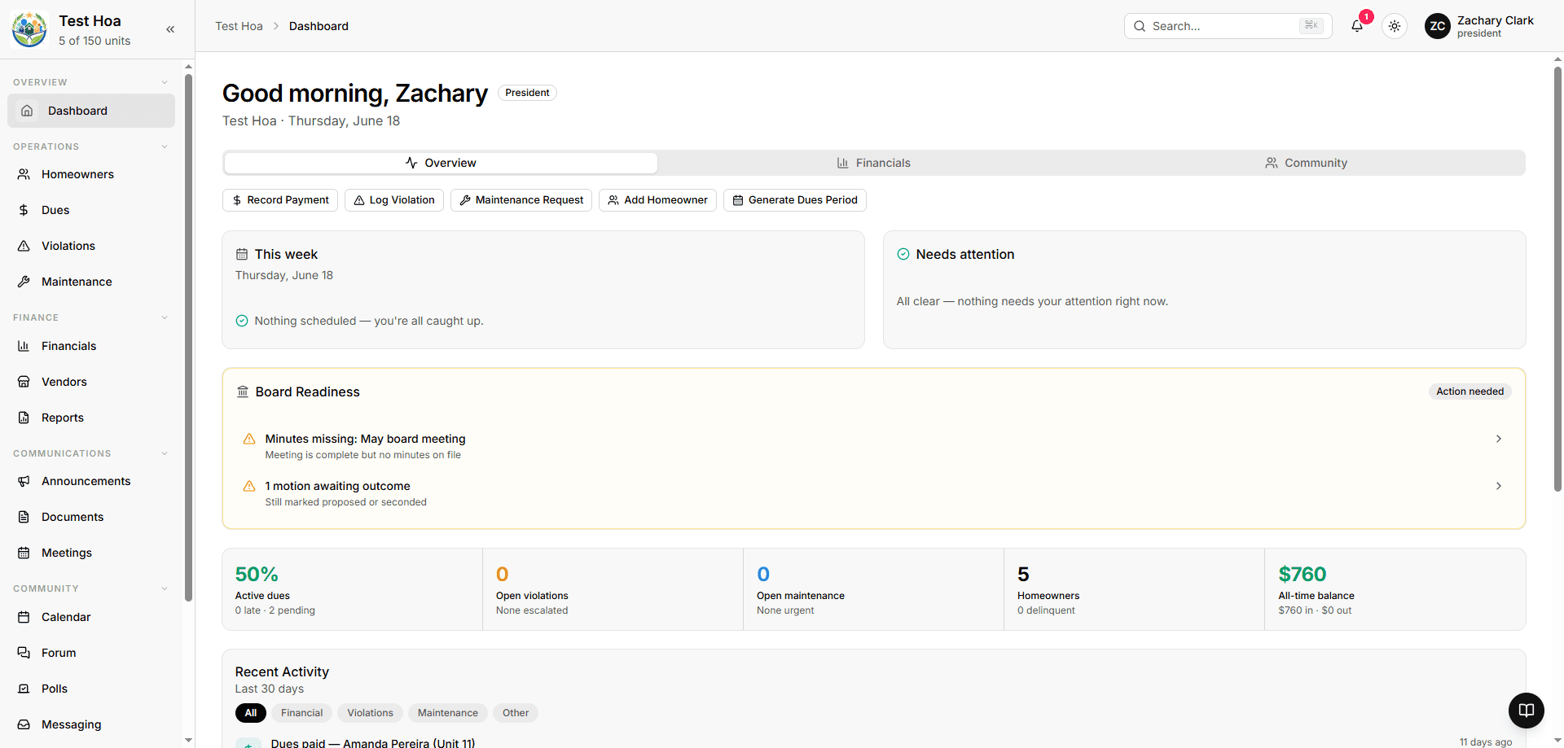Focus the Search input field
1564x748 pixels.
coord(1228,26)
